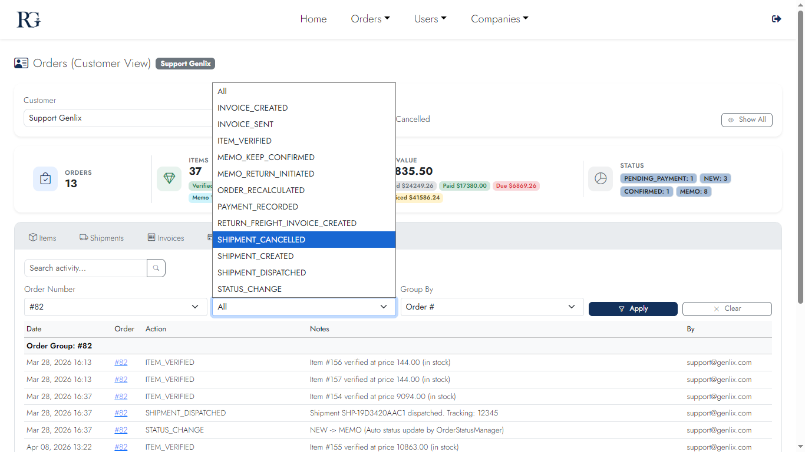Open the Group By dropdown
Screen dimensions: 805x452
pos(491,307)
